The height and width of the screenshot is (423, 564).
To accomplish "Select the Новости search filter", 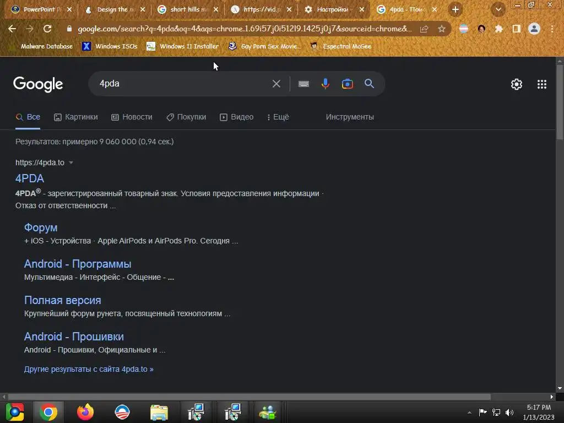I will (x=132, y=117).
